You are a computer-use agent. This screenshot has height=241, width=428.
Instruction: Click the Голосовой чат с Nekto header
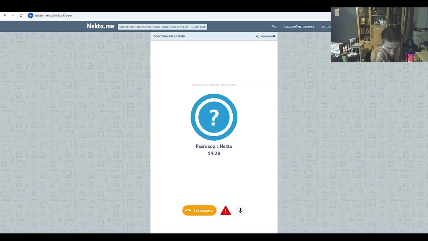click(x=169, y=36)
